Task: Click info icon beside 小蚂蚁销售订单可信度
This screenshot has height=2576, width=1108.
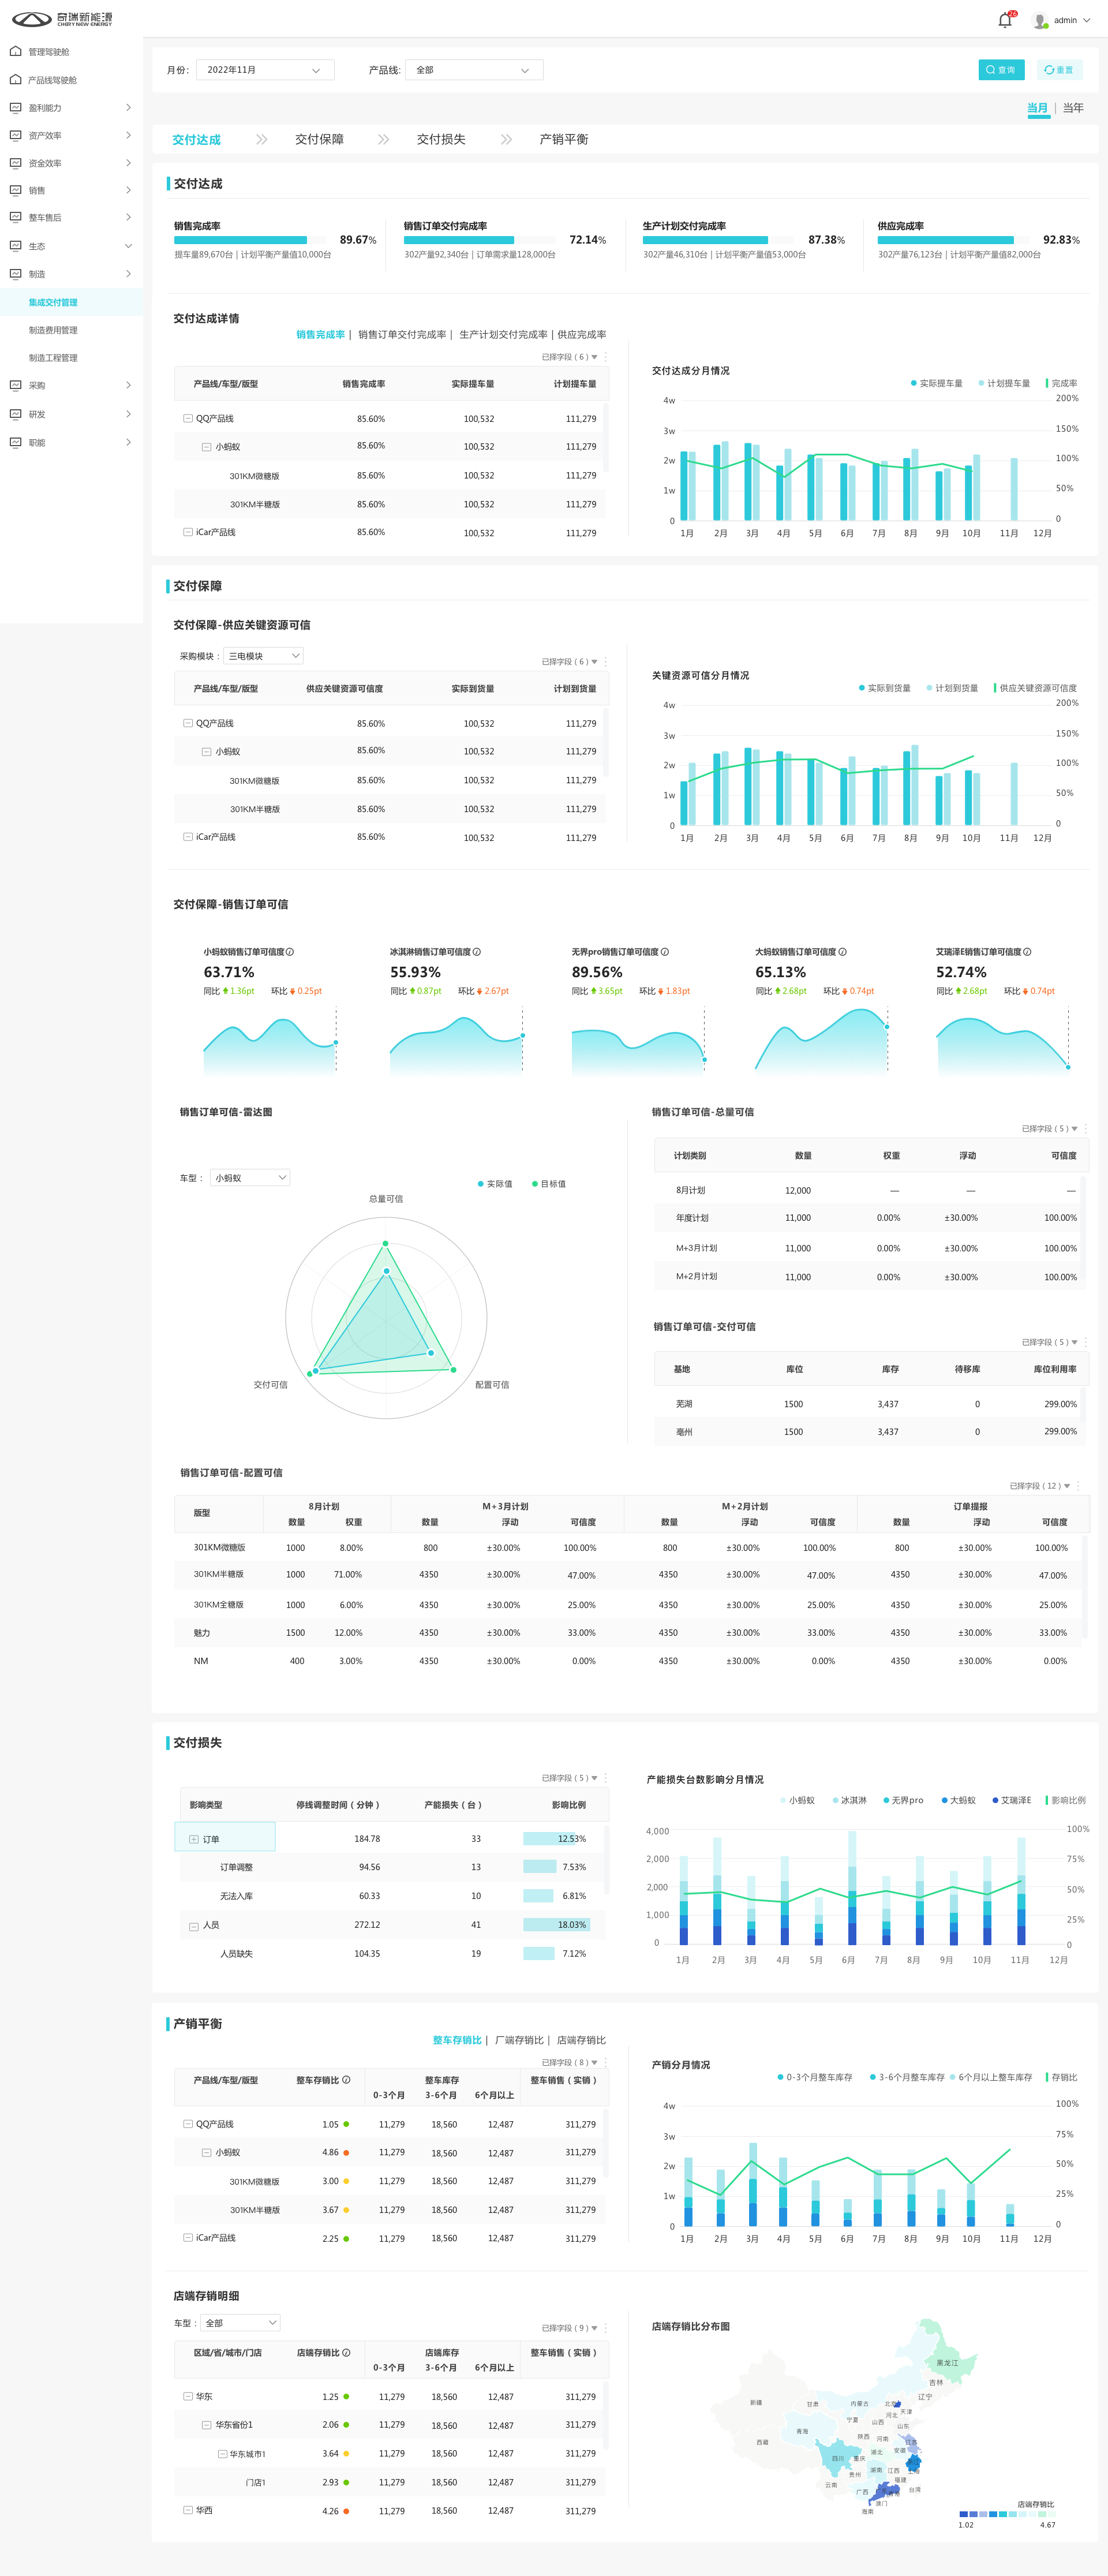Action: (290, 952)
